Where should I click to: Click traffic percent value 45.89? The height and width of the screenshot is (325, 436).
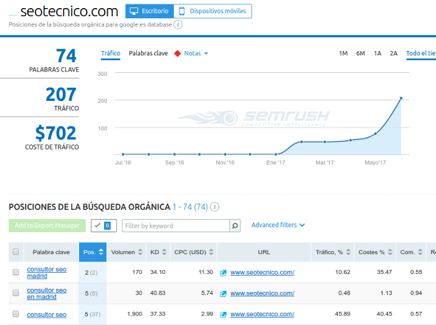pos(343,314)
